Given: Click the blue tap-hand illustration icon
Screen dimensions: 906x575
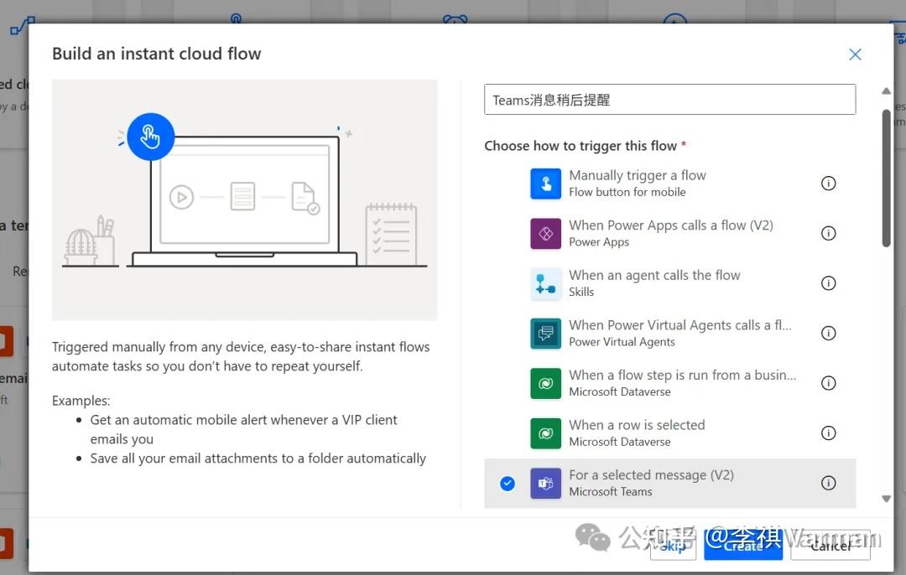Looking at the screenshot, I should (150, 137).
